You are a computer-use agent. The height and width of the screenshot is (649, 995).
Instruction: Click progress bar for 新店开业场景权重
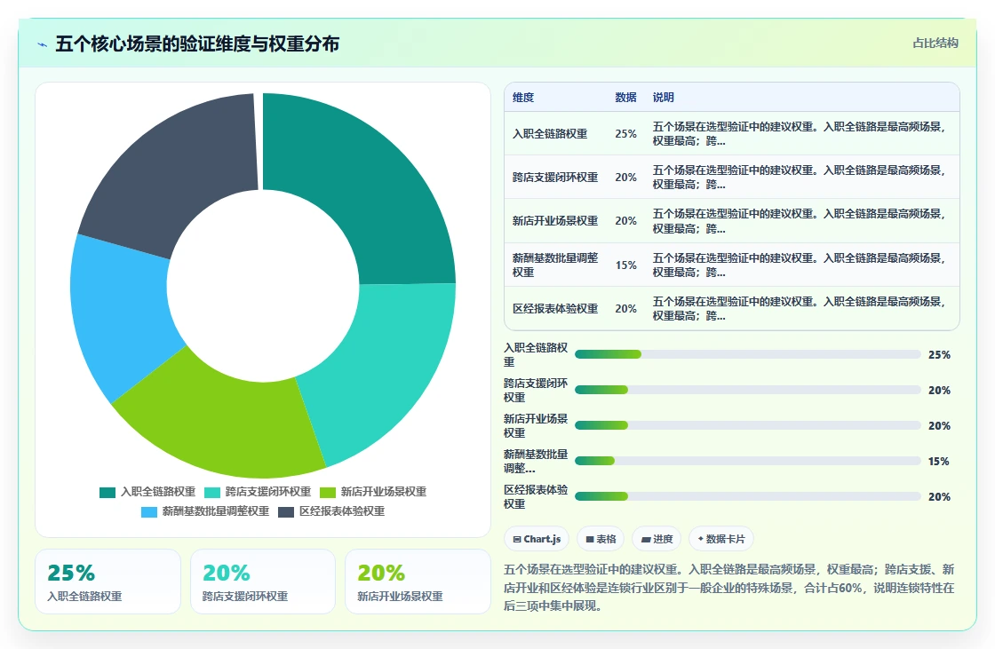tap(747, 425)
